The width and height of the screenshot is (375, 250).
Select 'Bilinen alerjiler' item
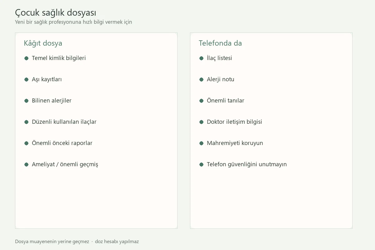(x=52, y=101)
